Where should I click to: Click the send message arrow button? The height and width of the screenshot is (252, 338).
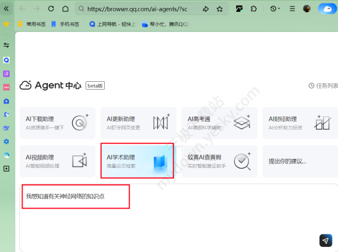coord(326,240)
